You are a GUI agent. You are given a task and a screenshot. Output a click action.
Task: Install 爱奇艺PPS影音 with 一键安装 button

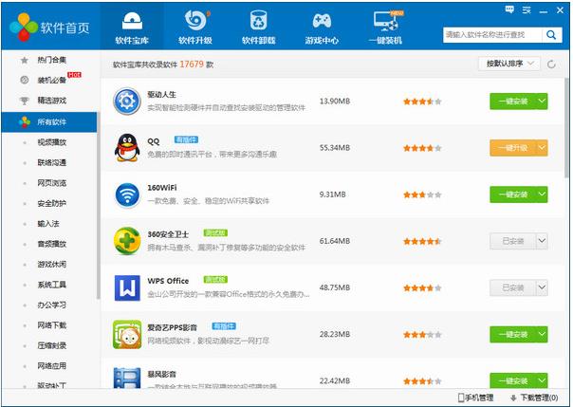pyautogui.click(x=513, y=334)
